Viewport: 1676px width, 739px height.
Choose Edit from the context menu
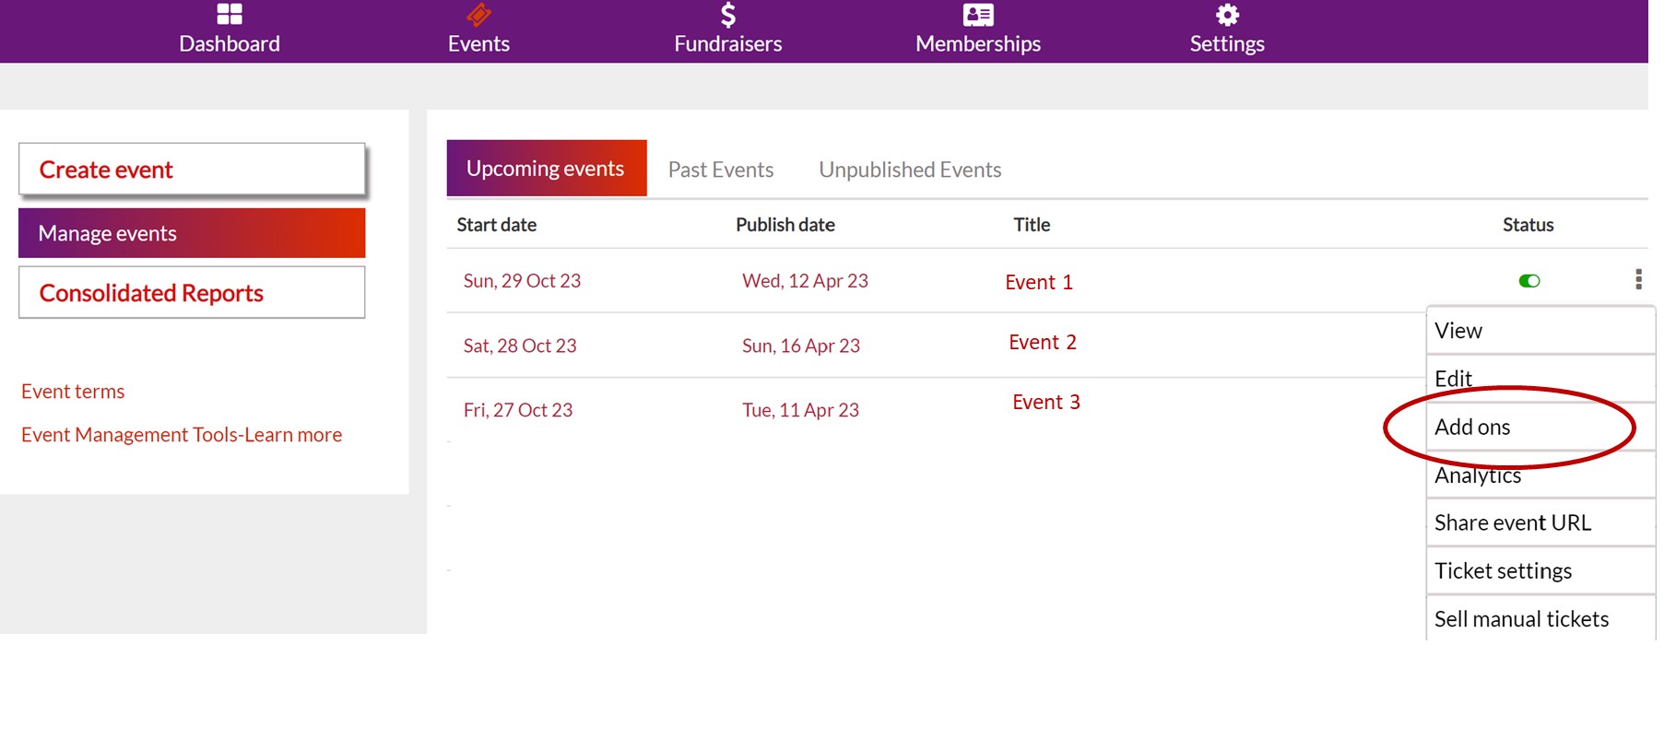1540,379
